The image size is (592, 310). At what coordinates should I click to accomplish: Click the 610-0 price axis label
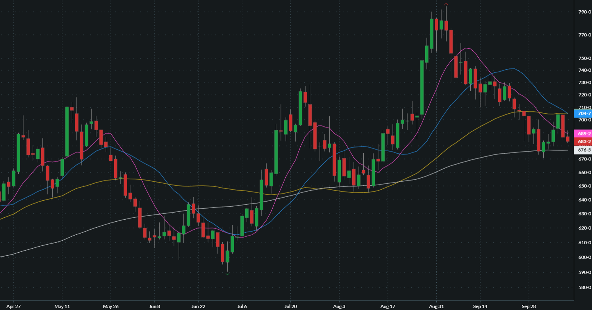point(584,243)
